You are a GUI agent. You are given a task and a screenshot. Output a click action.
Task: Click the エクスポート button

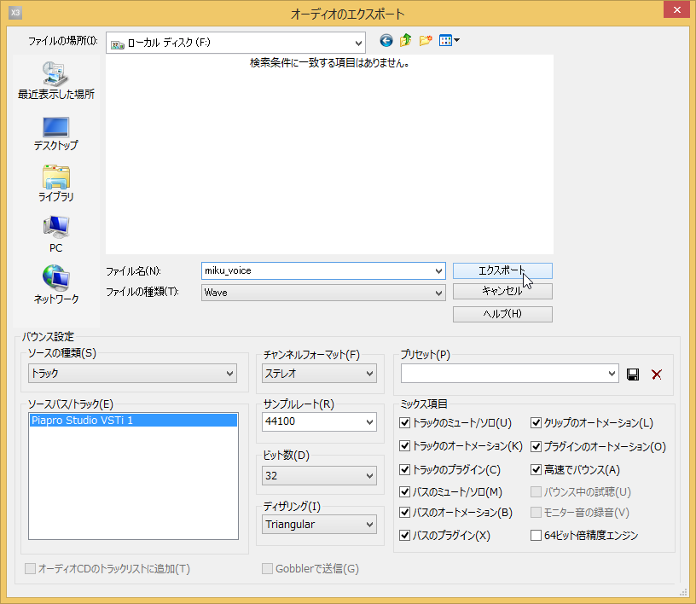click(x=502, y=271)
